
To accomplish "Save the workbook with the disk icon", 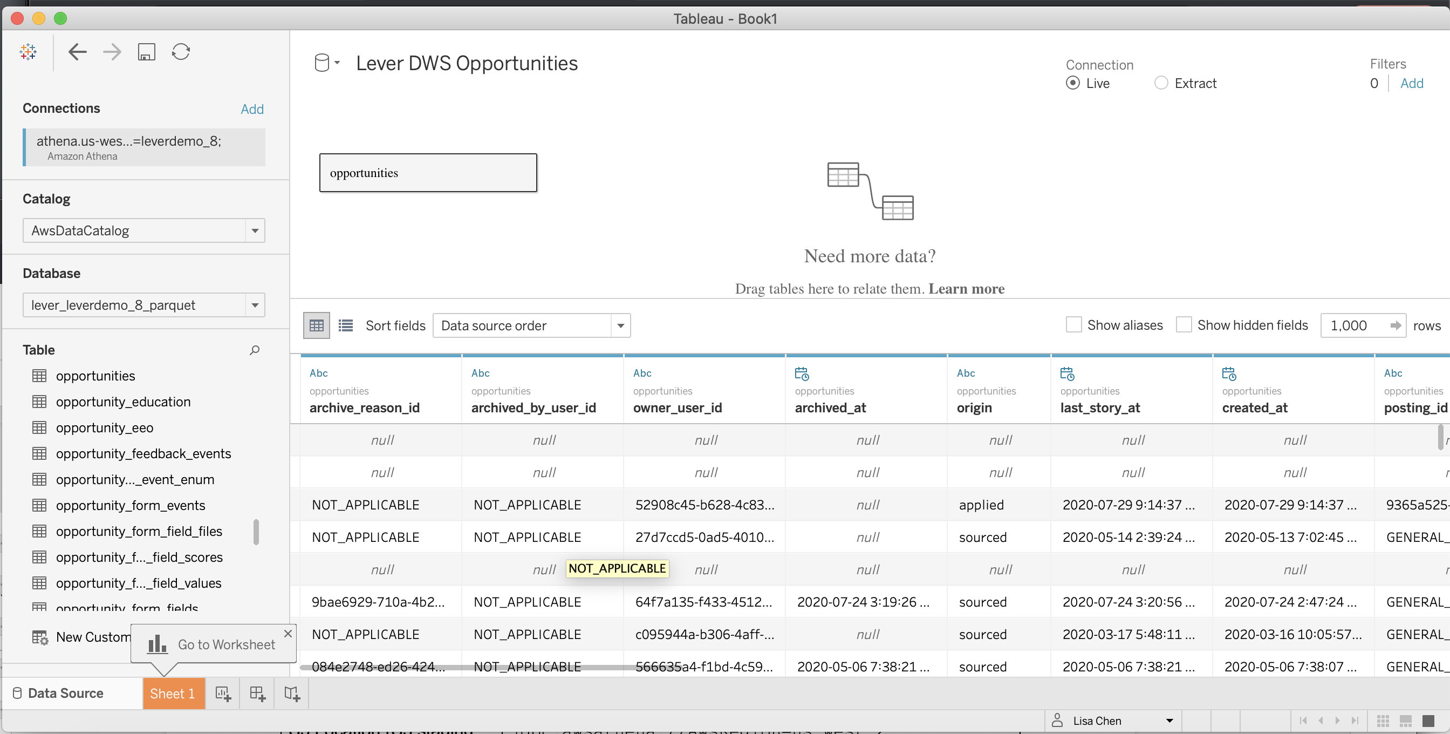I will pyautogui.click(x=146, y=52).
